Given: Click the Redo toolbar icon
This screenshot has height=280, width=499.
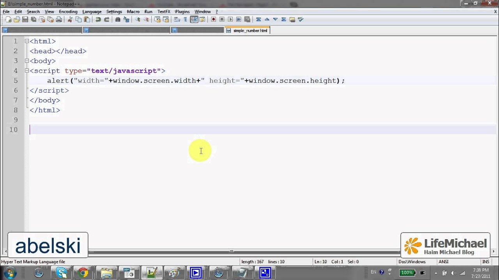Looking at the screenshot, I should pos(107,19).
